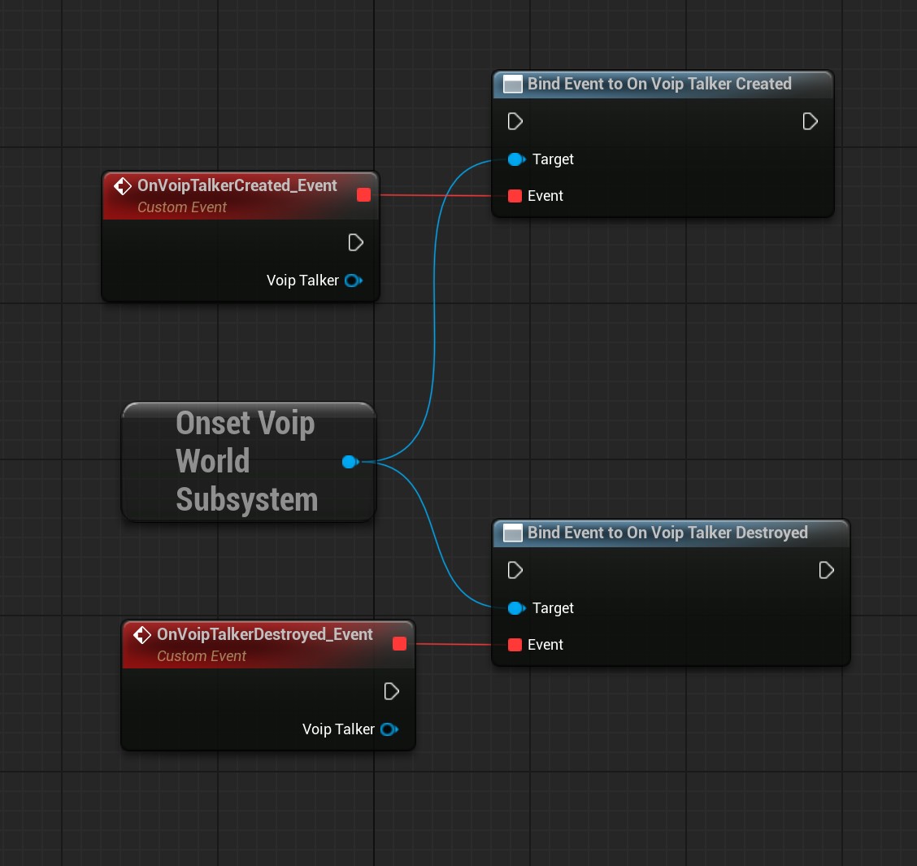Click the red delegate pin on OnVoipTalkerCreated_Event

tap(363, 195)
